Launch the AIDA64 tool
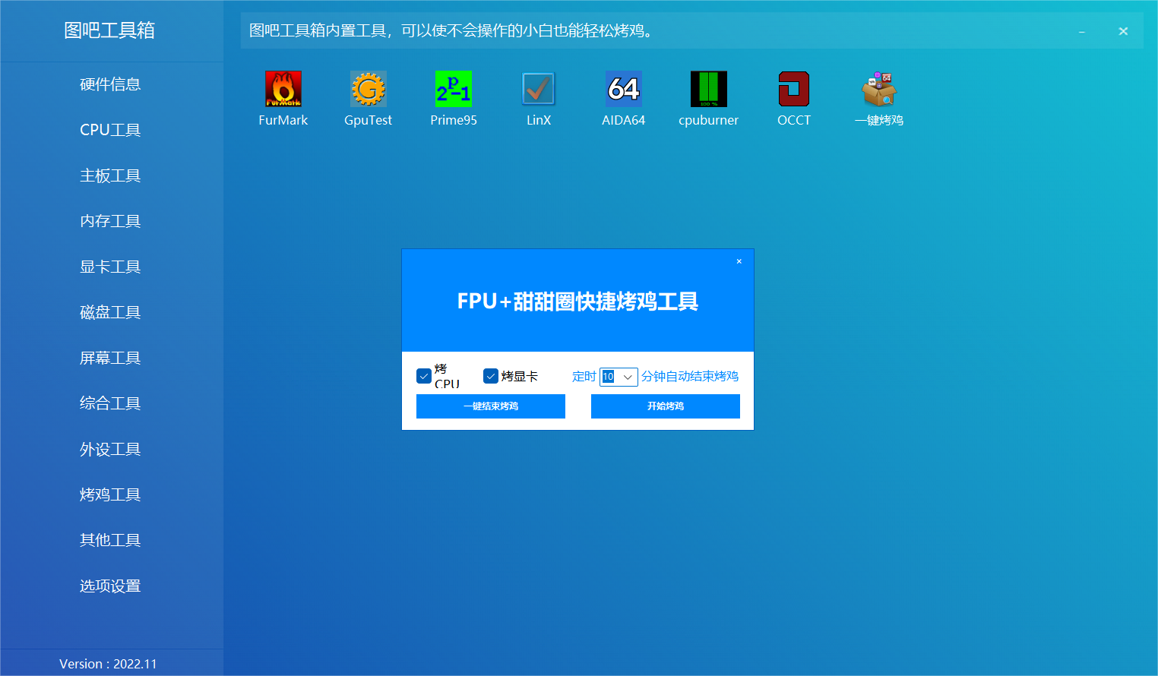Image resolution: width=1158 pixels, height=676 pixels. pos(623,90)
